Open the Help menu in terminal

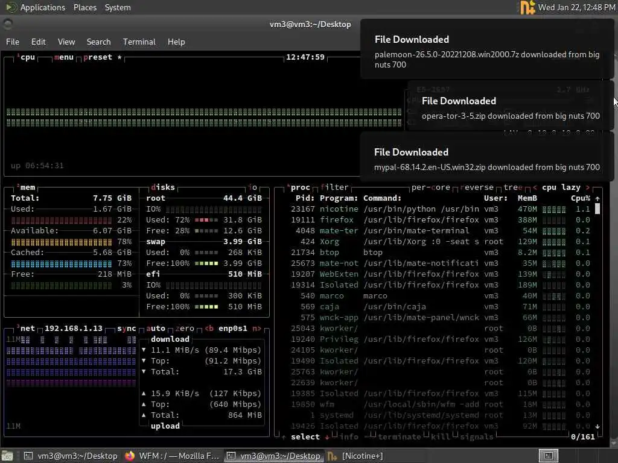coord(176,42)
